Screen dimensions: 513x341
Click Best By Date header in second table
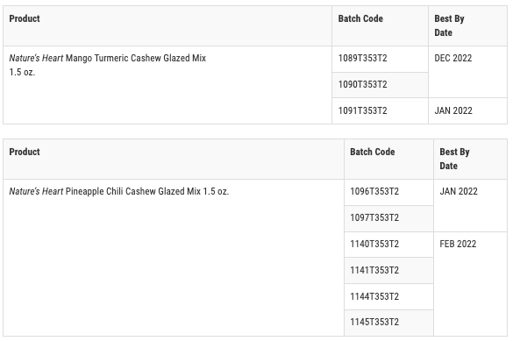(454, 159)
